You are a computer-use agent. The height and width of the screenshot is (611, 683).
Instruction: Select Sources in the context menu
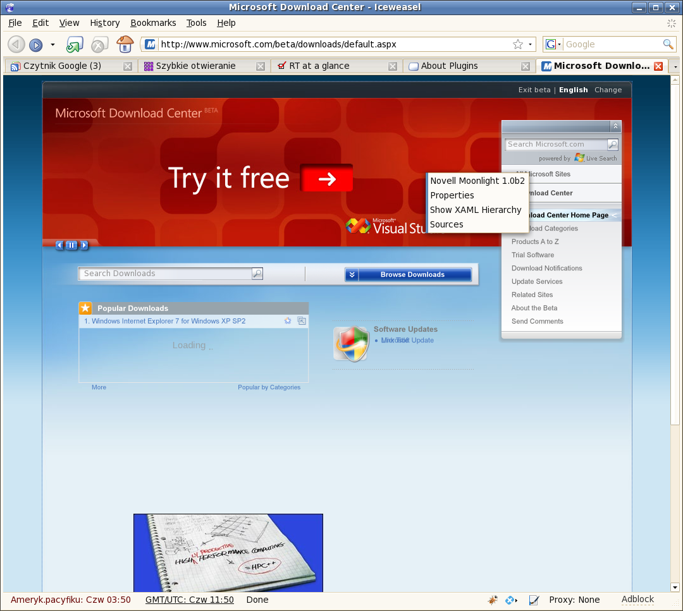[446, 224]
